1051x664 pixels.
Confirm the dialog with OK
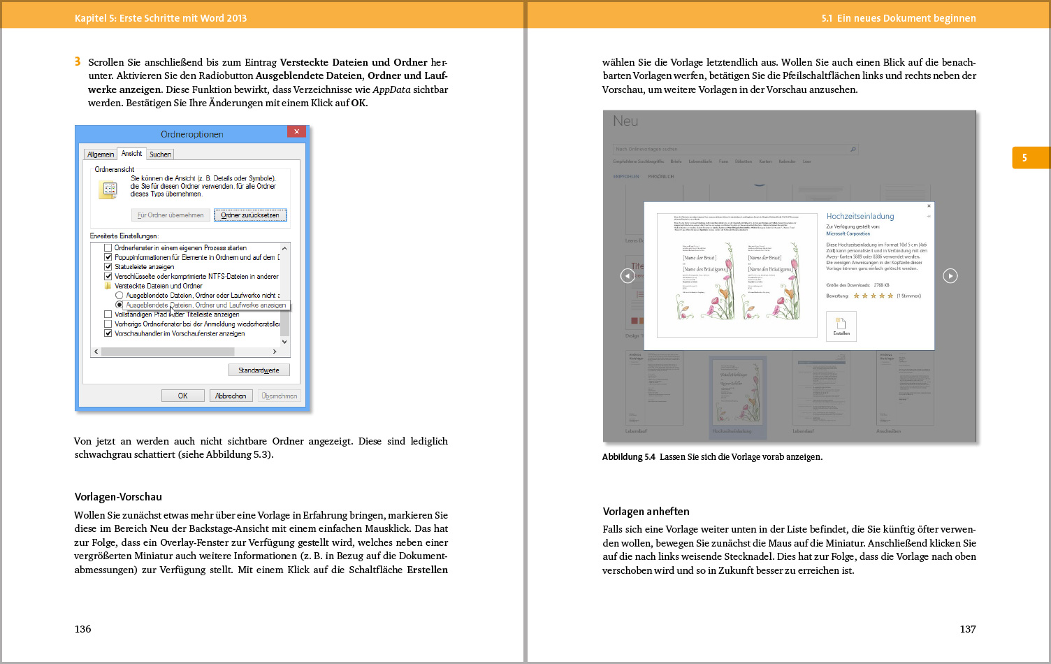point(182,396)
